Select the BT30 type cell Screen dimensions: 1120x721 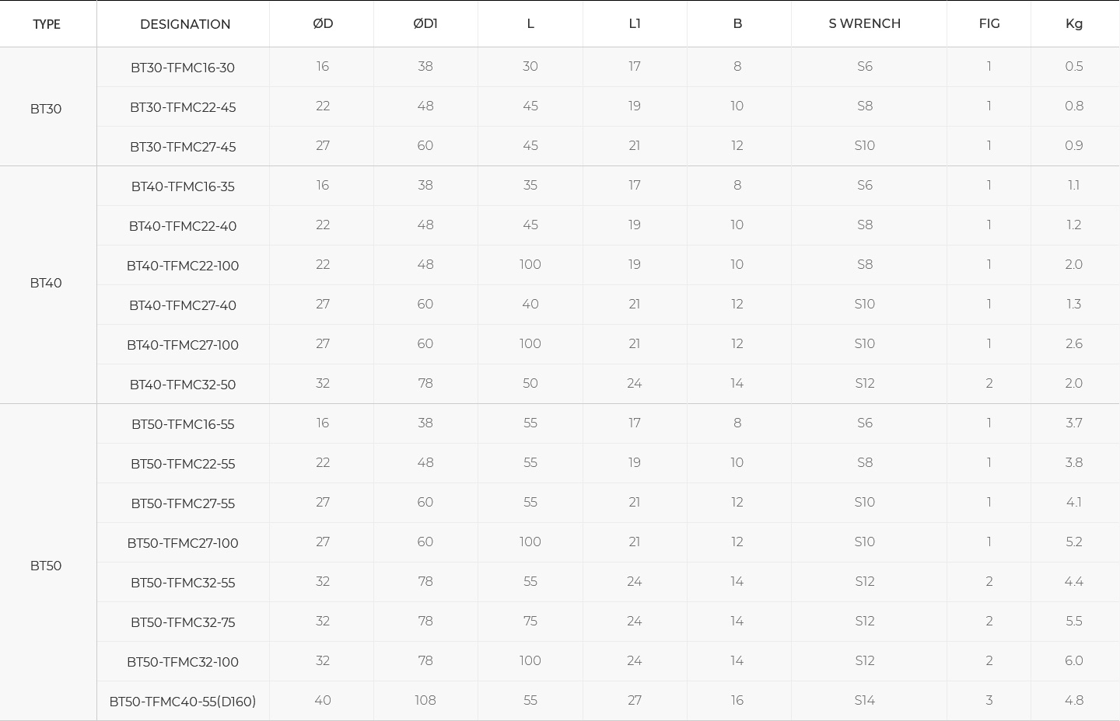pos(46,109)
